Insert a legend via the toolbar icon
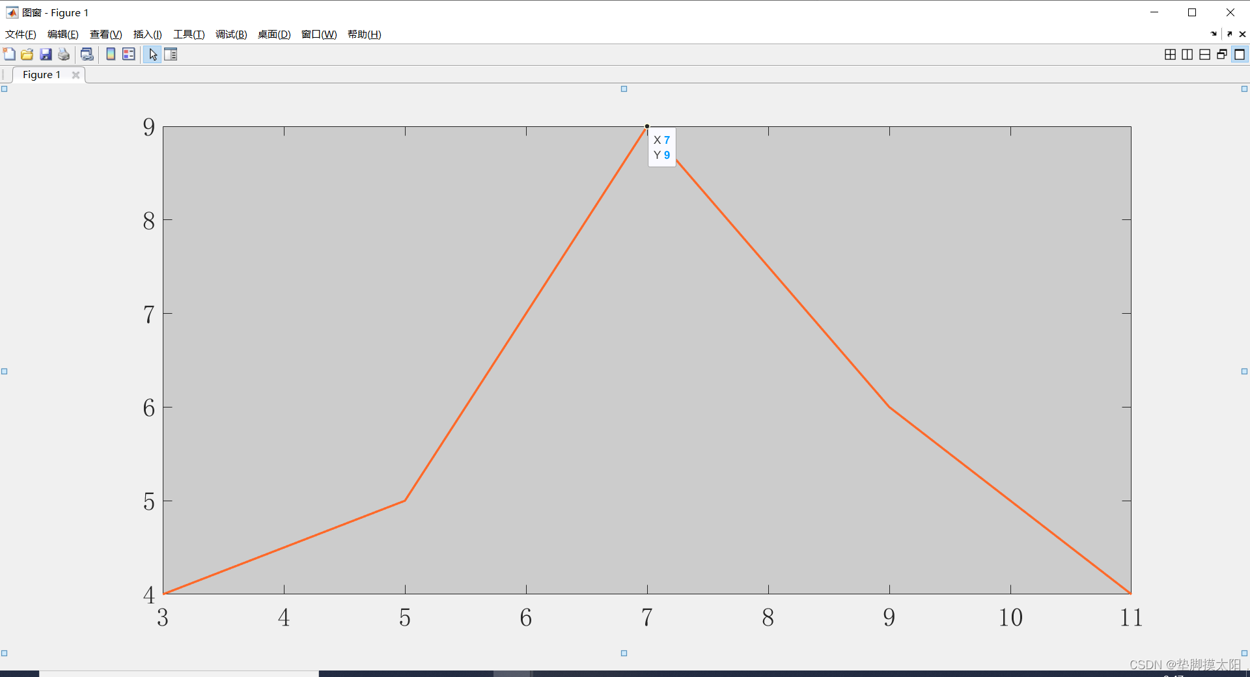Viewport: 1250px width, 677px height. point(129,54)
